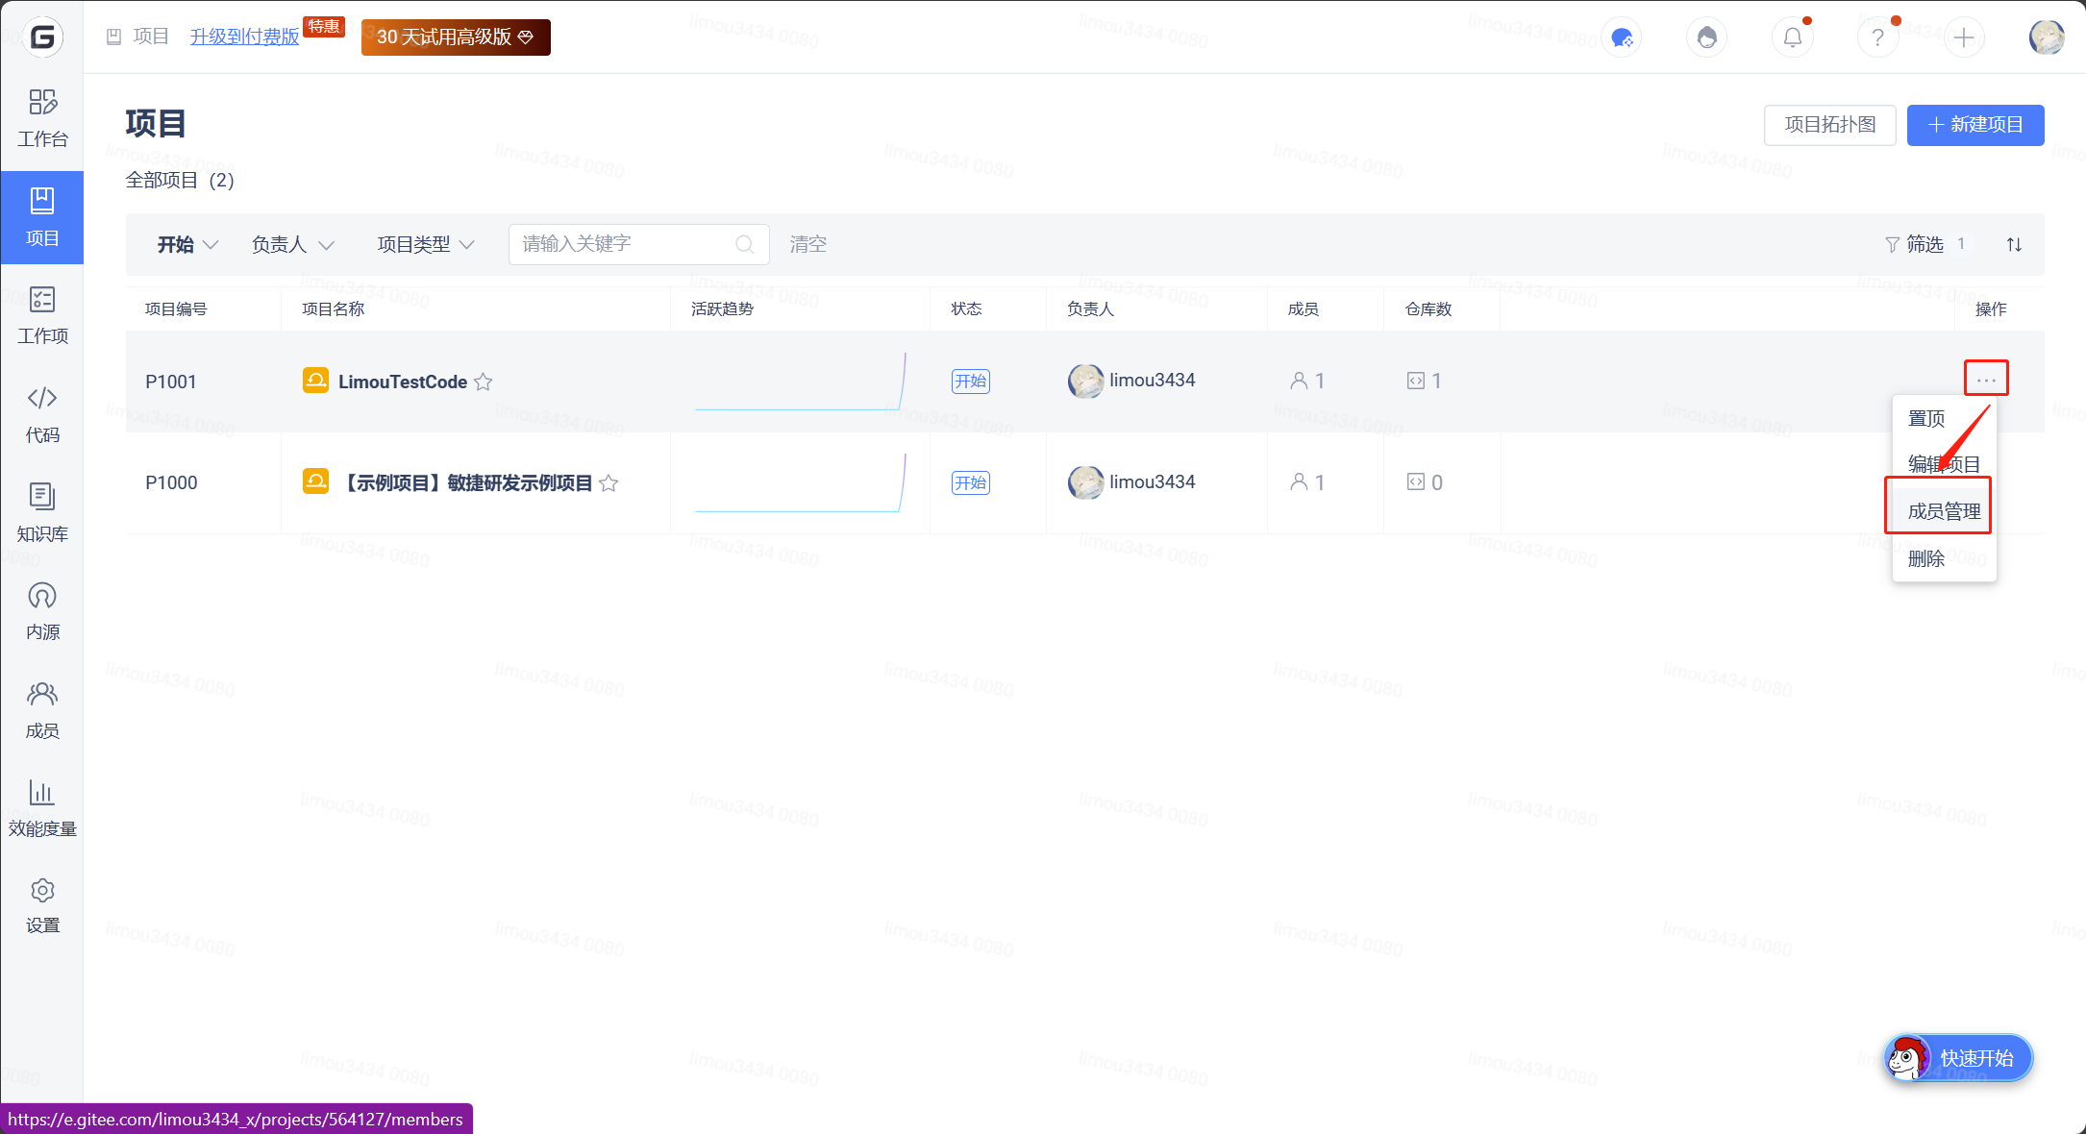
Task: Star the LimouTestCode project
Action: [484, 382]
